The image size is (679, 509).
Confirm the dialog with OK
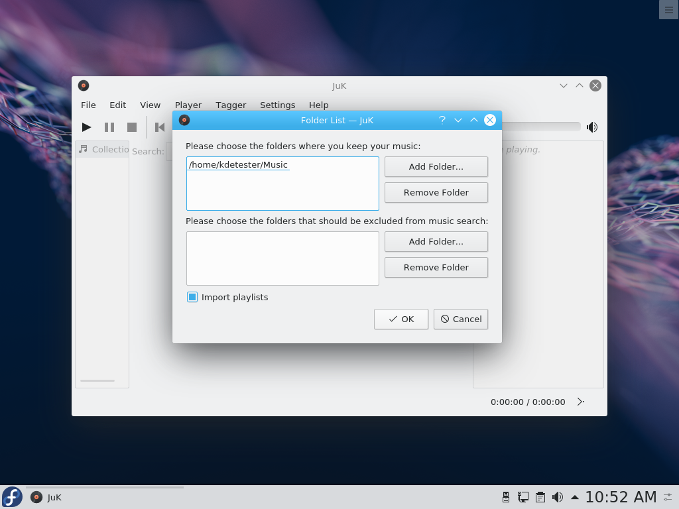[401, 319]
